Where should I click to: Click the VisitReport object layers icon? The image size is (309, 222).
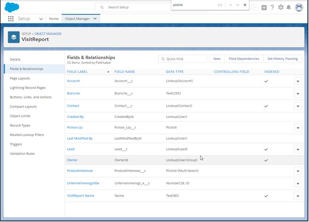13,37
